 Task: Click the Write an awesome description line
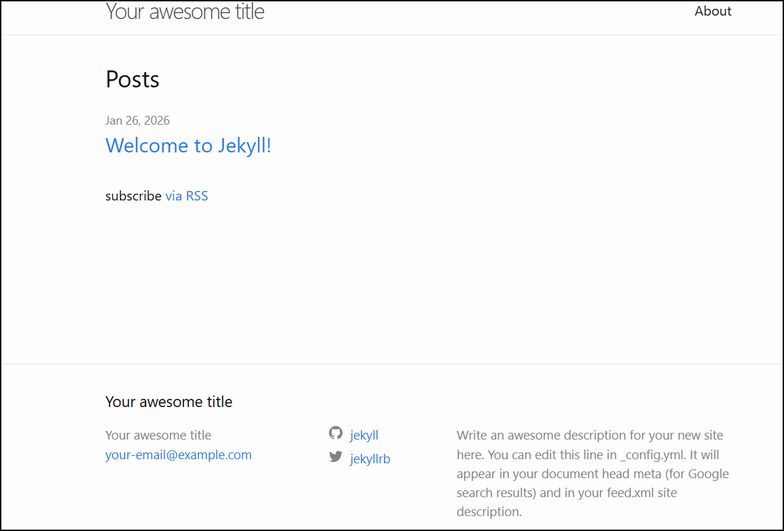coord(590,436)
